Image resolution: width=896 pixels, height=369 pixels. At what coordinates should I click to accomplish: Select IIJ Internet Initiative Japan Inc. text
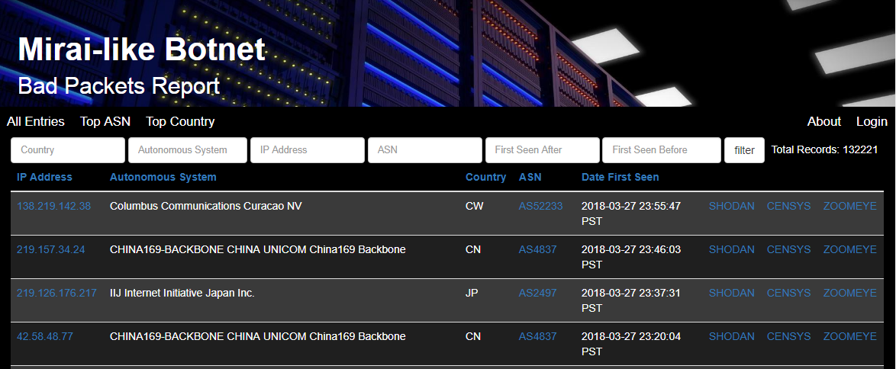pos(182,293)
